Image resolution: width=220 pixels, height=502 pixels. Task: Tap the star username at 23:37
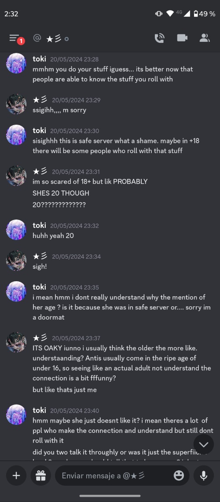click(x=40, y=338)
